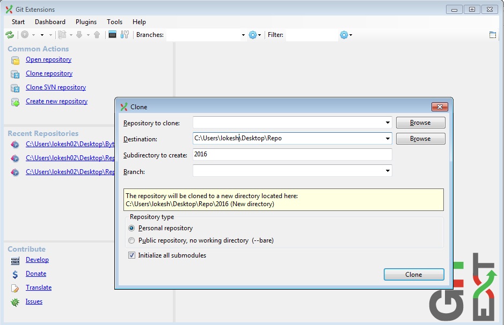Click the Clone button in the dialog
This screenshot has height=325, width=504.
[414, 274]
